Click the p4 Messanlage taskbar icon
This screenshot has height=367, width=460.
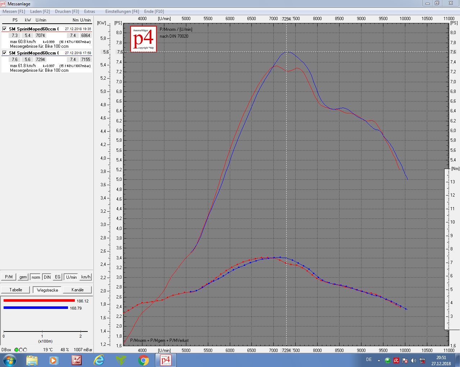click(165, 360)
